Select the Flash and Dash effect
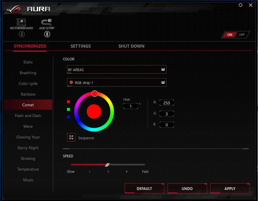Screen dimensions: 258x201 (x=28, y=116)
